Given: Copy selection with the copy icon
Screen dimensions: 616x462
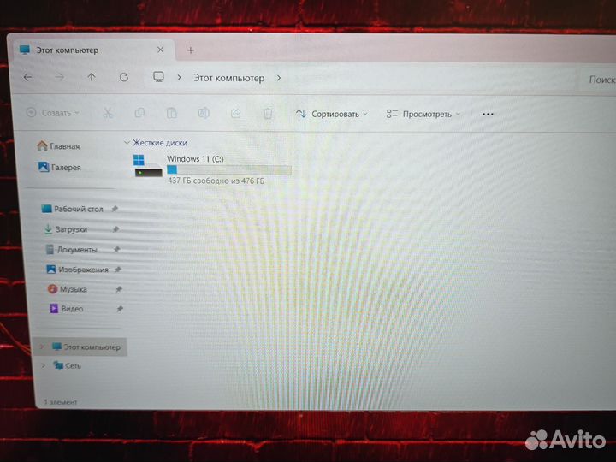Looking at the screenshot, I should point(139,113).
